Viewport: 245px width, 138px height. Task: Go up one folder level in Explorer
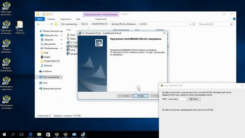[51, 24]
